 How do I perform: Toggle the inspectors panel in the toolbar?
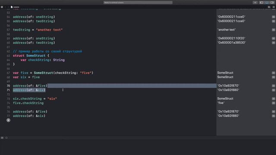click(x=272, y=3)
